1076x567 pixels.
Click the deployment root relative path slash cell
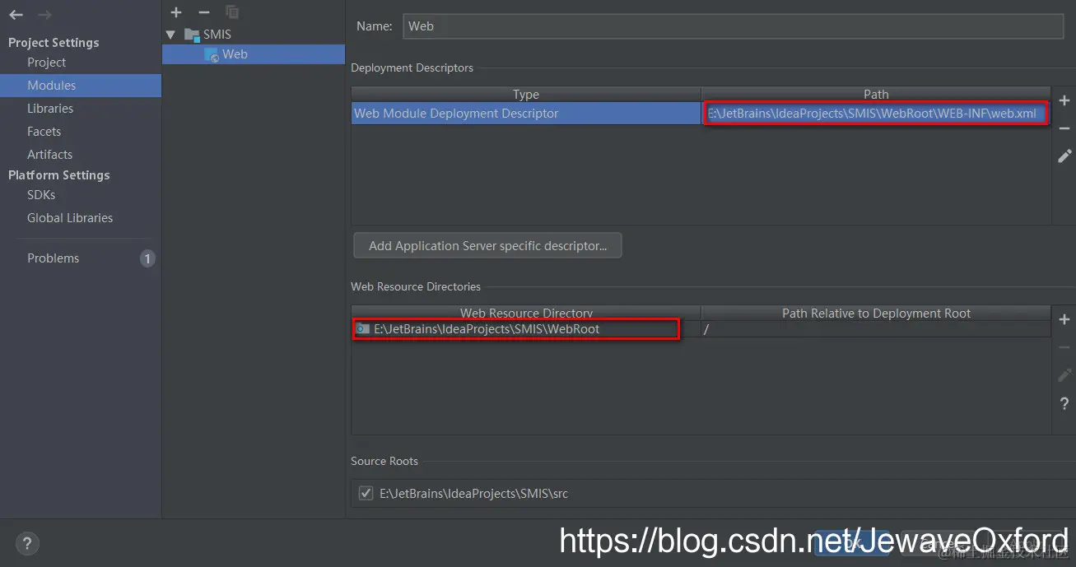coord(876,329)
